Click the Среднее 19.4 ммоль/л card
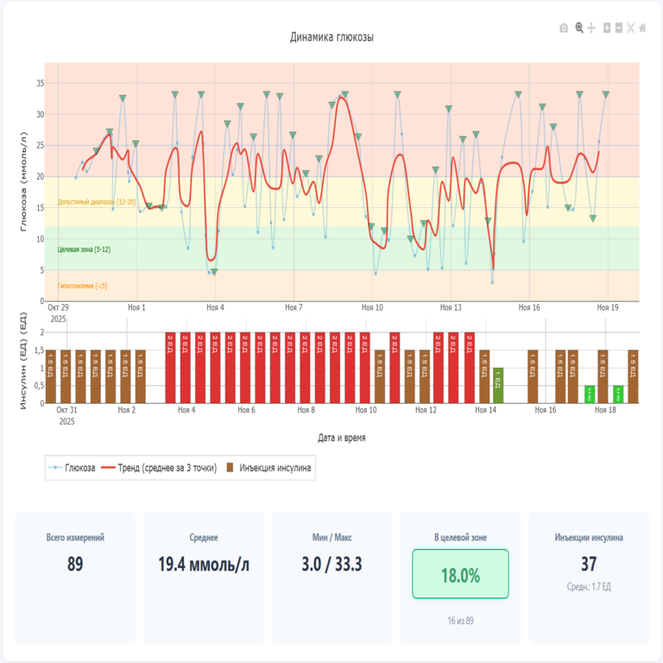This screenshot has height=663, width=663. pos(204,578)
